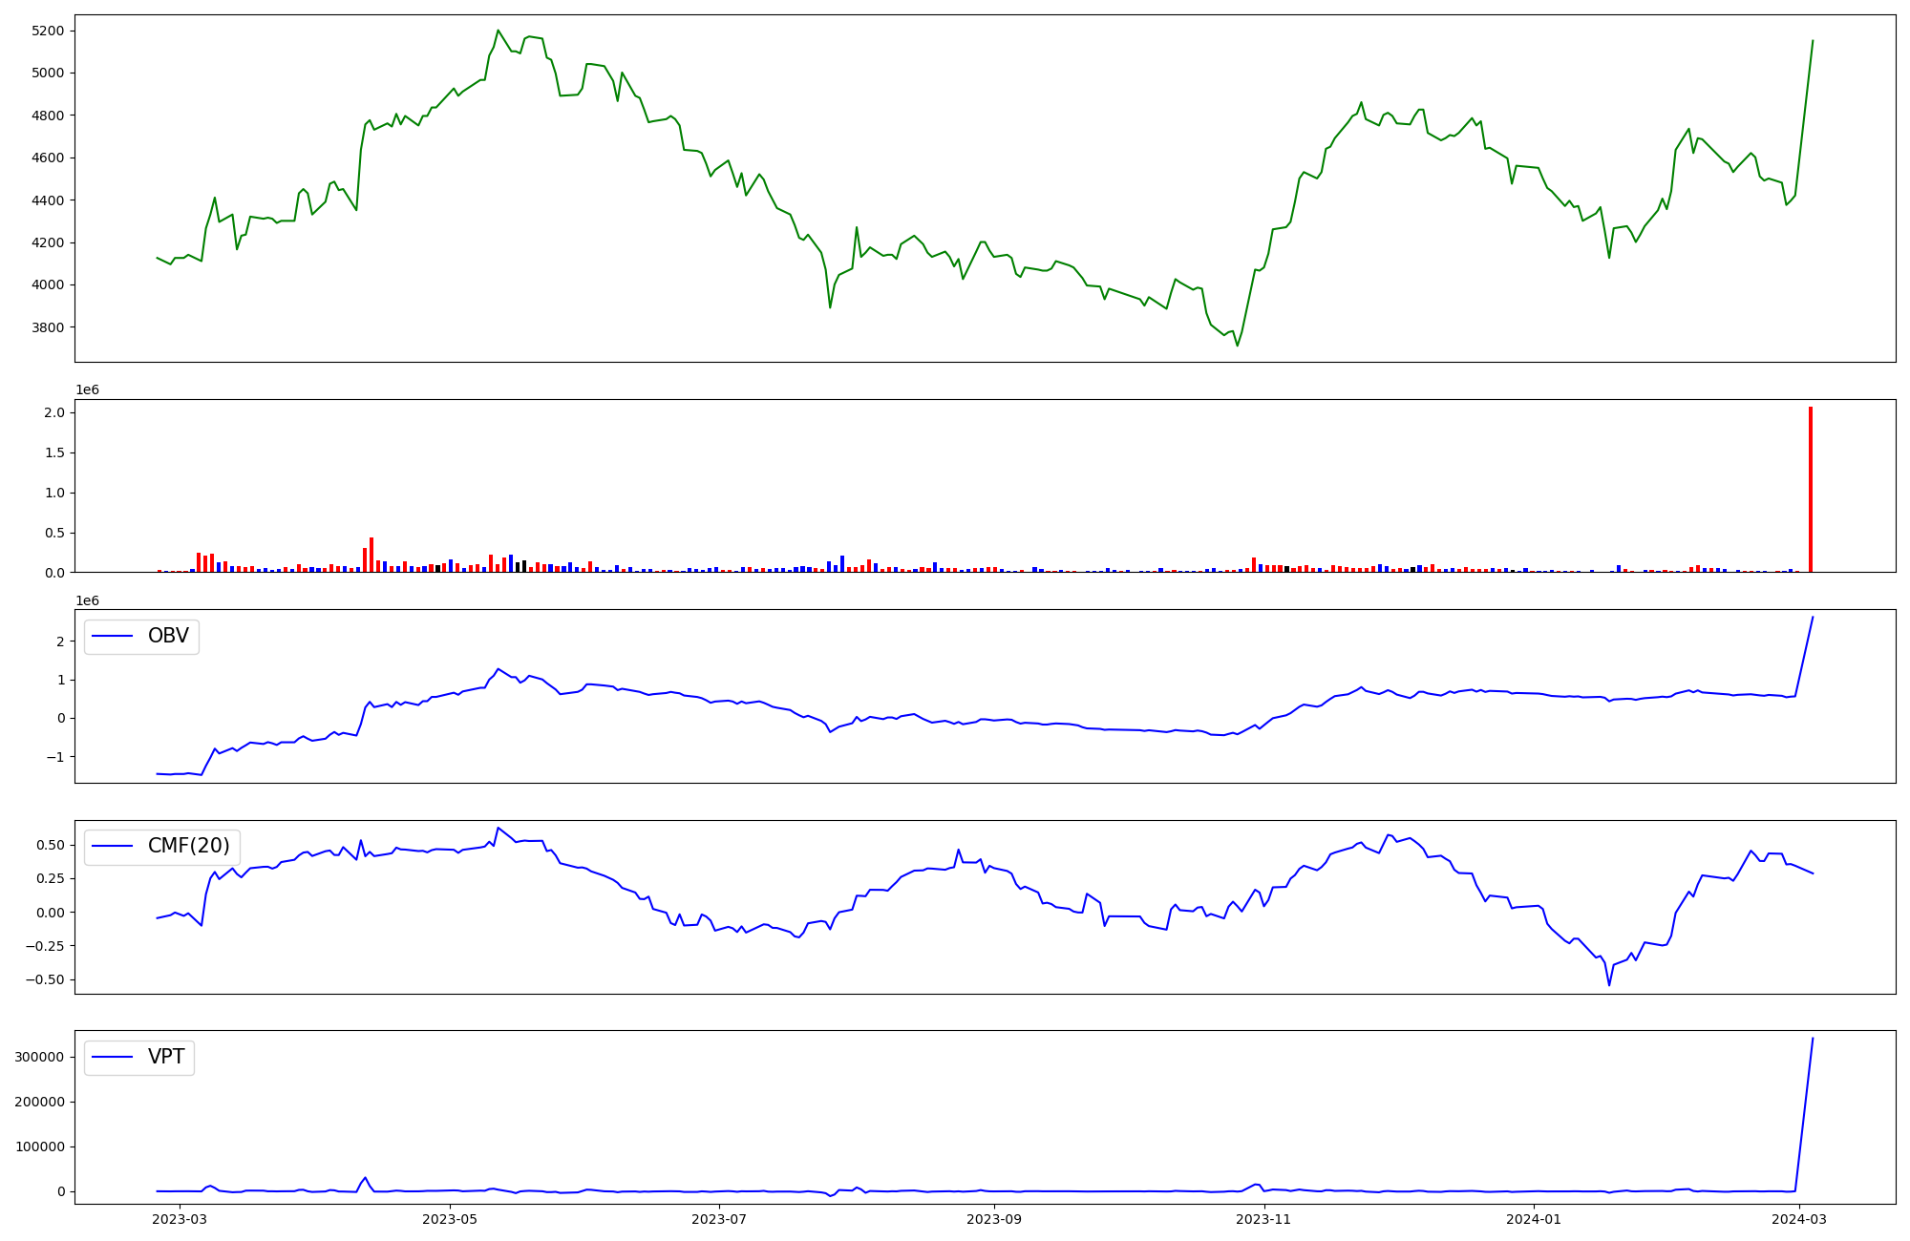Click the 2023-03 x-axis date label
Image resolution: width=1910 pixels, height=1241 pixels.
coord(180,1218)
